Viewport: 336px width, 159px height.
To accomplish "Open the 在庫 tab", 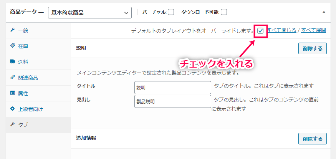I will point(38,46).
